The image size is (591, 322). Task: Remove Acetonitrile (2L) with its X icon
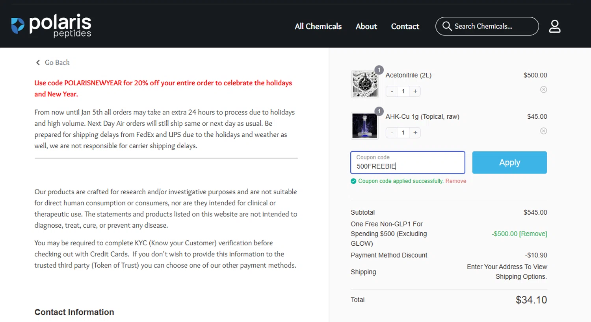[543, 90]
